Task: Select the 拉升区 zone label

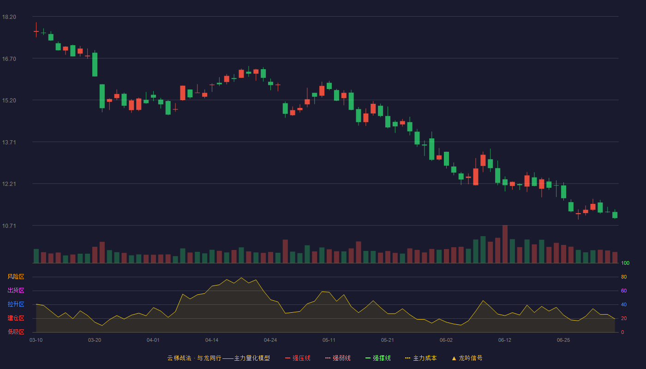Action: tap(16, 304)
